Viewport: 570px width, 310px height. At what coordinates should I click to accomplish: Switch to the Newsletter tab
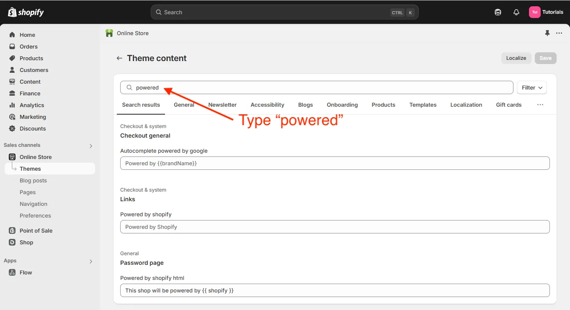coord(222,105)
